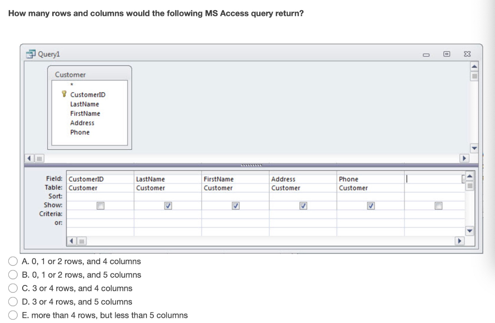495x323 pixels.
Task: Enable Show checkbox for CustomerID column
Action: click(x=101, y=206)
